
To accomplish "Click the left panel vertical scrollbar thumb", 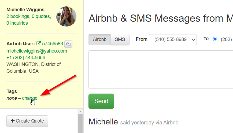I will pyautogui.click(x=80, y=124).
